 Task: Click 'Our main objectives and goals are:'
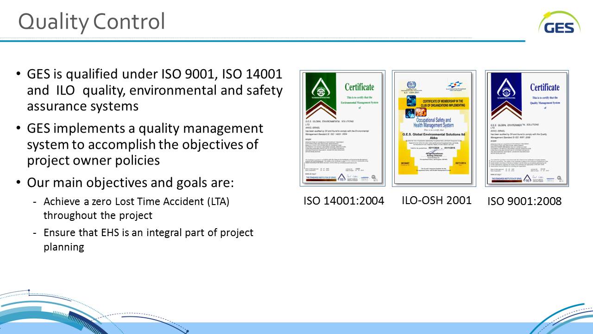pos(125,182)
